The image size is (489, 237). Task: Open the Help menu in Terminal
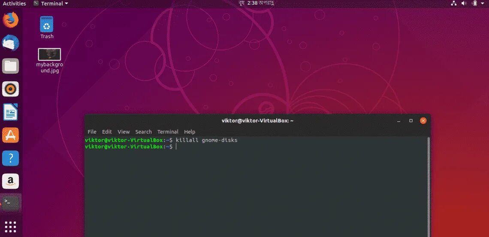tap(190, 132)
